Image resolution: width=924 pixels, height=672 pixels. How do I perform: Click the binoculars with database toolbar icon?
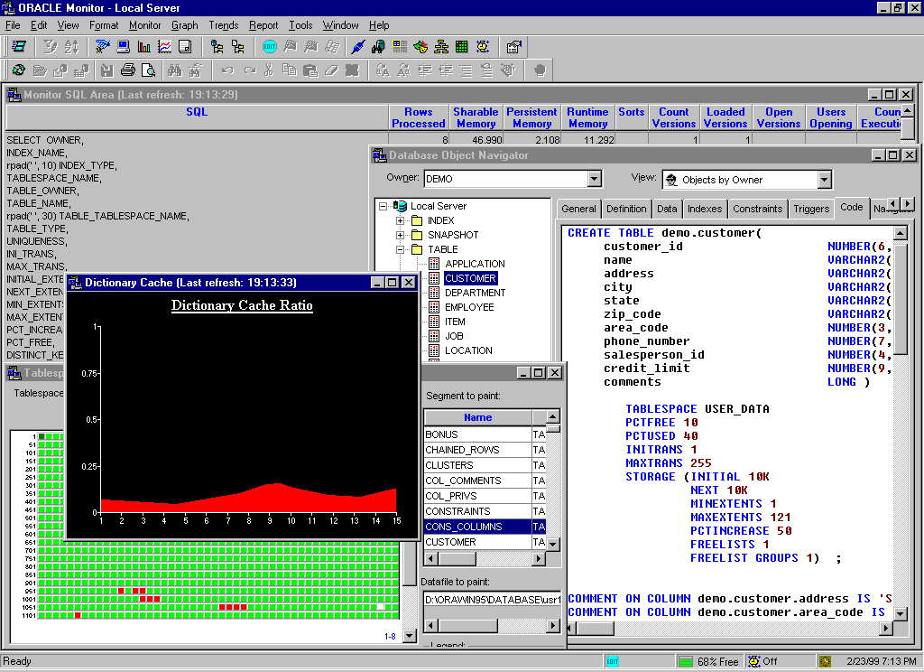(x=378, y=47)
